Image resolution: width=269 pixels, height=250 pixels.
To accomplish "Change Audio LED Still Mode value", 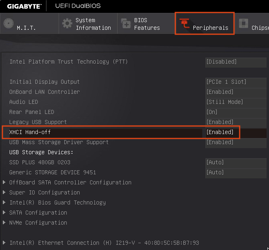I will tap(236, 102).
